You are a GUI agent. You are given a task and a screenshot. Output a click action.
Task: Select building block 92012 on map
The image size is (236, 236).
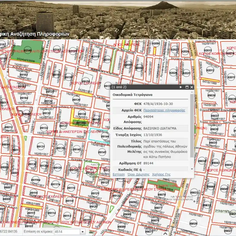click(210, 70)
